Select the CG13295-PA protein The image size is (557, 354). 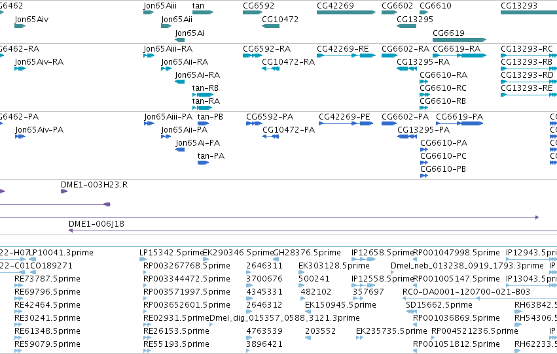click(407, 137)
